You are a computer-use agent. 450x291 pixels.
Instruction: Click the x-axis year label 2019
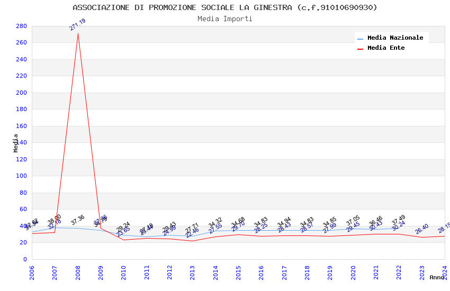[x=330, y=272]
